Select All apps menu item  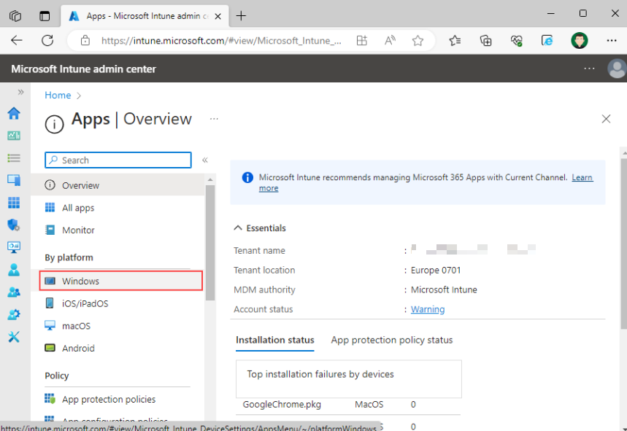(118, 208)
